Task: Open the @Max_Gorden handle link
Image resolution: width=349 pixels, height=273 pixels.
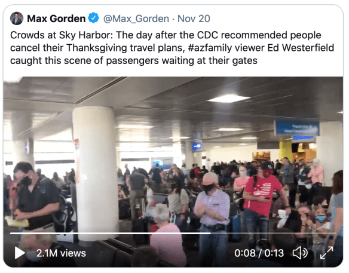Action: coord(136,19)
